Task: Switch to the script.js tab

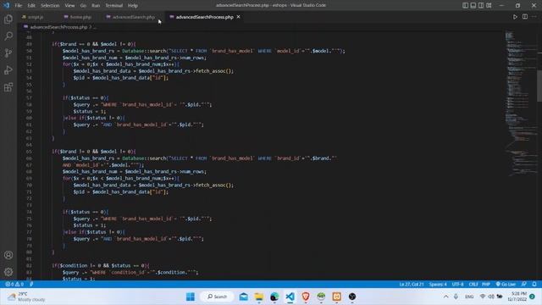Action: pyautogui.click(x=36, y=17)
